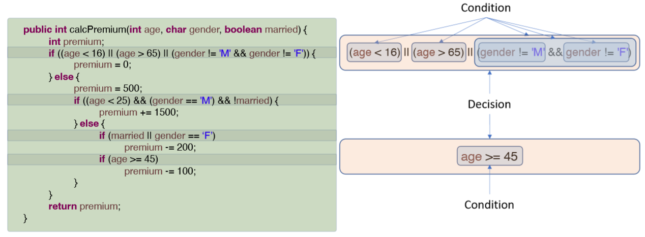Click the gender != 'F' condition box

click(x=597, y=52)
